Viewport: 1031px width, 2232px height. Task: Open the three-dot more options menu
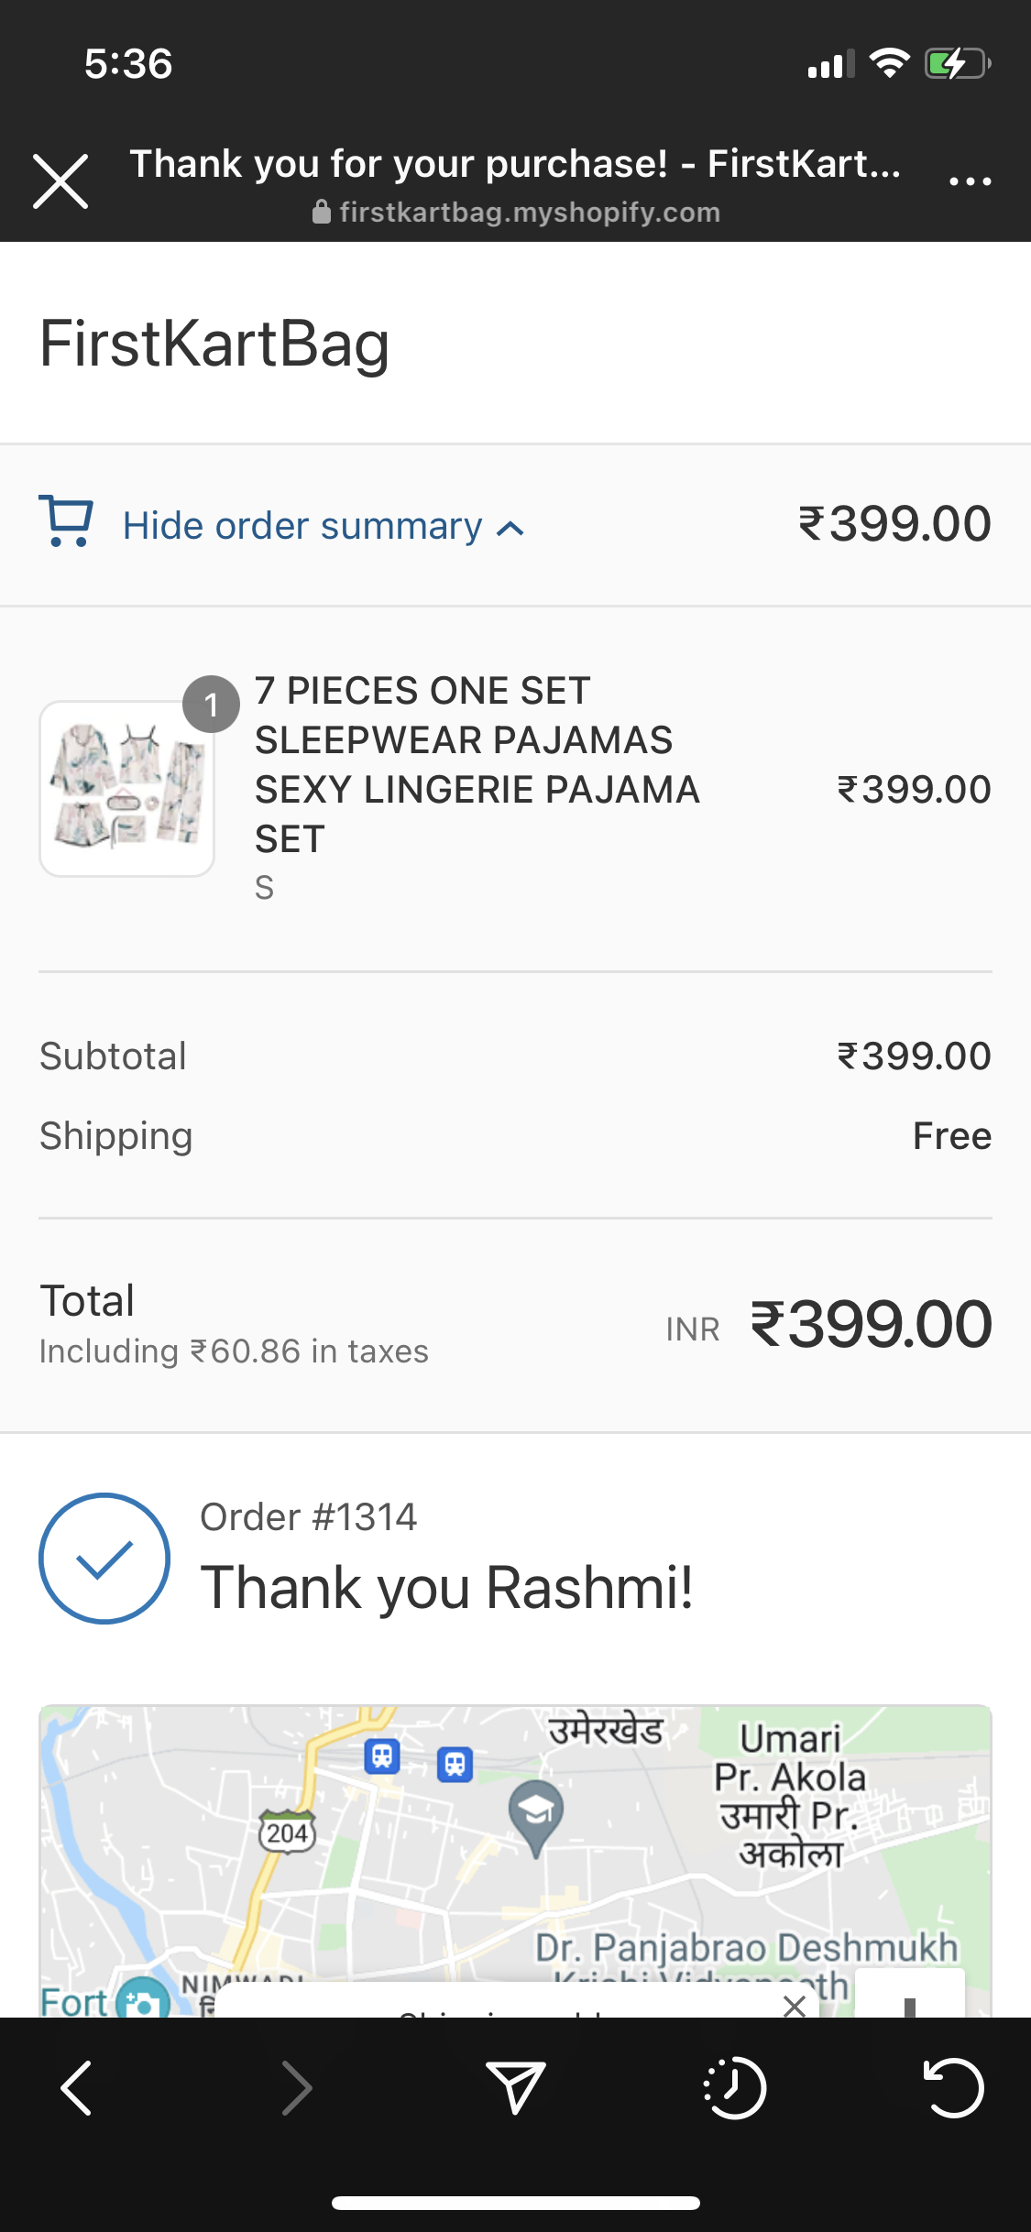[970, 181]
